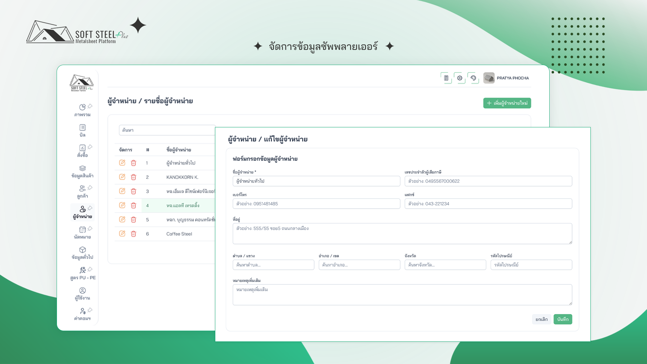The image size is (647, 364).
Task: Click เพิ่มผู้จำหน่ายใหม่ add supplier button
Action: [507, 103]
